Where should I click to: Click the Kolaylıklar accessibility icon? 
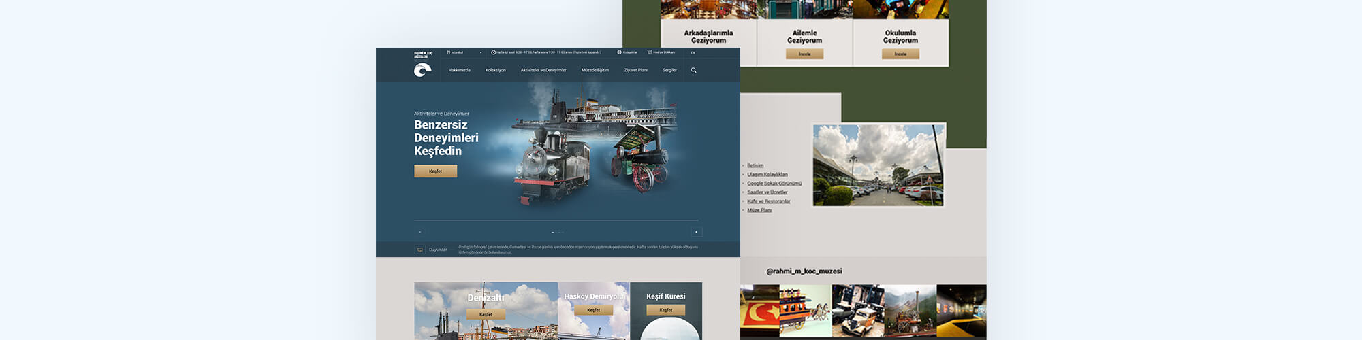coord(619,52)
